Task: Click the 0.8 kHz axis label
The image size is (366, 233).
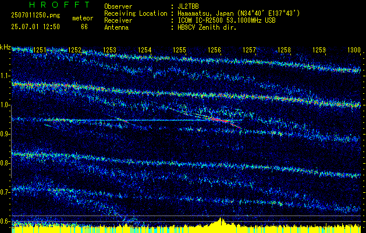Action: 5,163
